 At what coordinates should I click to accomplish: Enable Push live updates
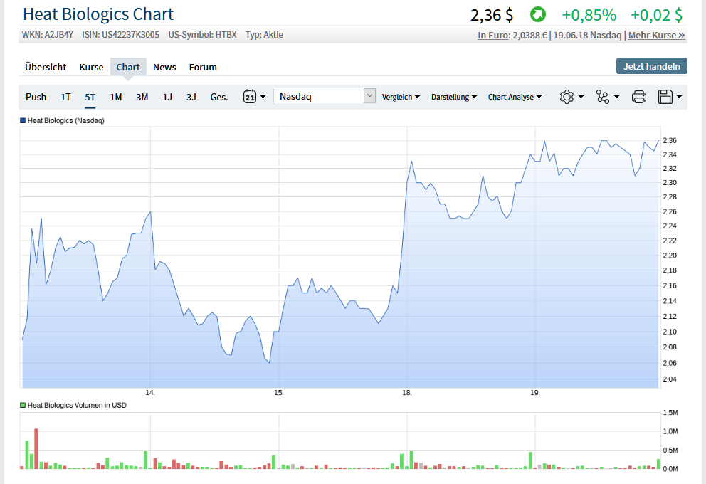[36, 97]
